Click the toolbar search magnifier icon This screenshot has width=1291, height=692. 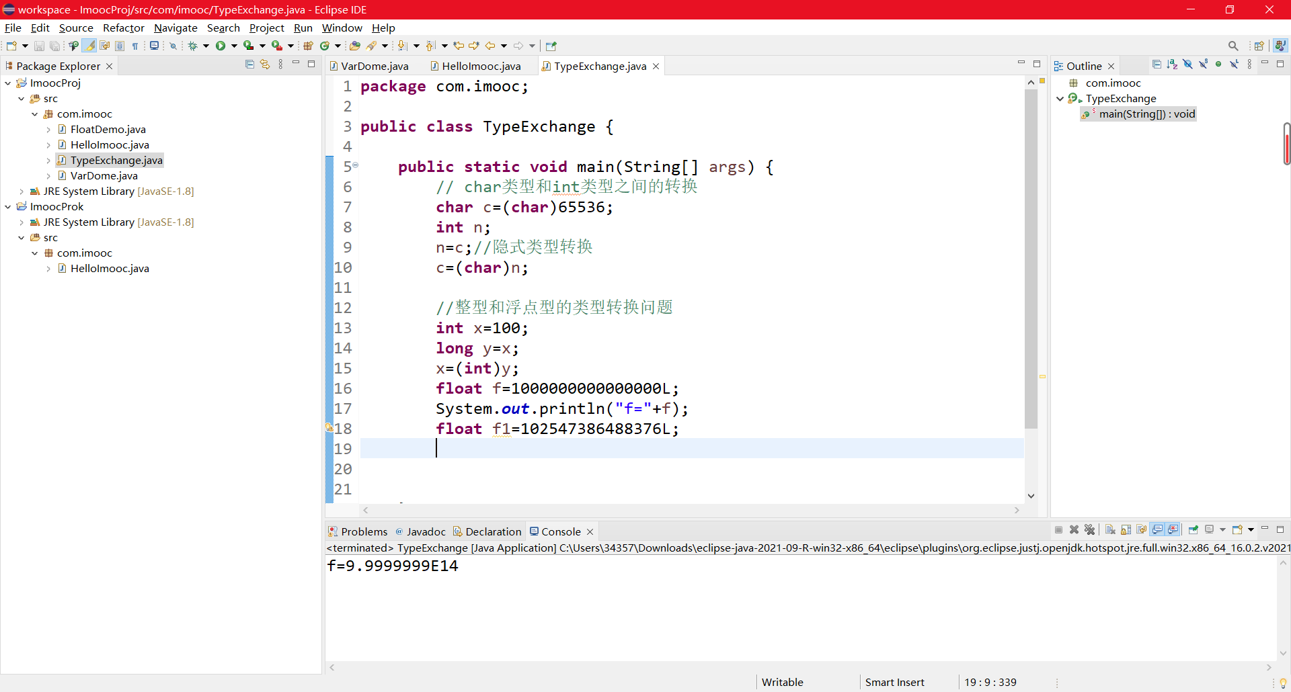[x=1233, y=46]
